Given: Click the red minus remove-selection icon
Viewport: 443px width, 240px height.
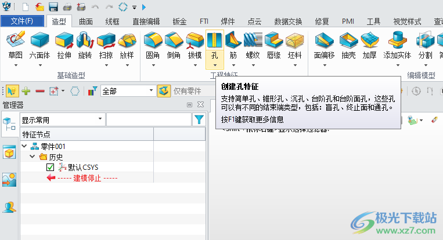Looking at the screenshot, I should click(x=40, y=91).
